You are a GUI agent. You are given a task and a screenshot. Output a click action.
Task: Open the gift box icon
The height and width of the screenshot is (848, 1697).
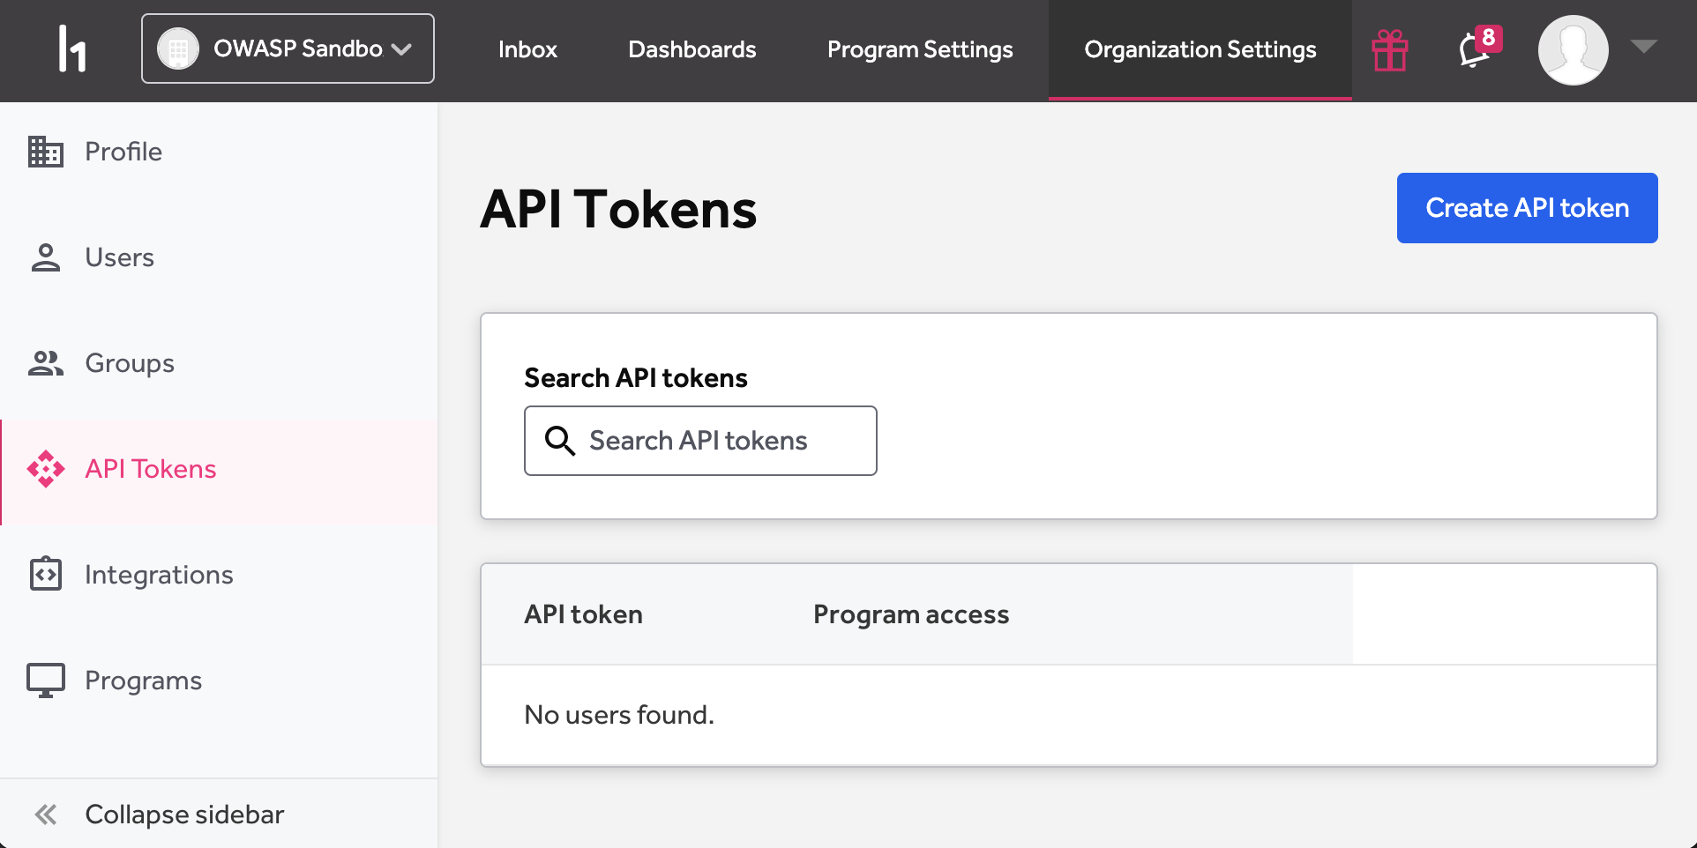(x=1389, y=49)
